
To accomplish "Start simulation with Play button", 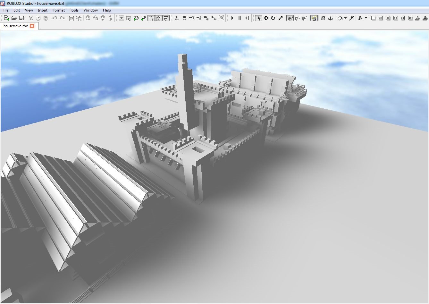I will point(232,18).
